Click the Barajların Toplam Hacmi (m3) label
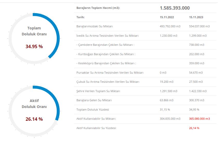Viewport: 218px width, 146px height. (x=98, y=8)
